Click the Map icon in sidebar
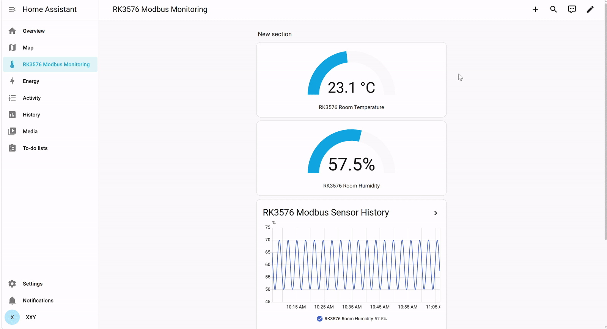 pyautogui.click(x=12, y=47)
